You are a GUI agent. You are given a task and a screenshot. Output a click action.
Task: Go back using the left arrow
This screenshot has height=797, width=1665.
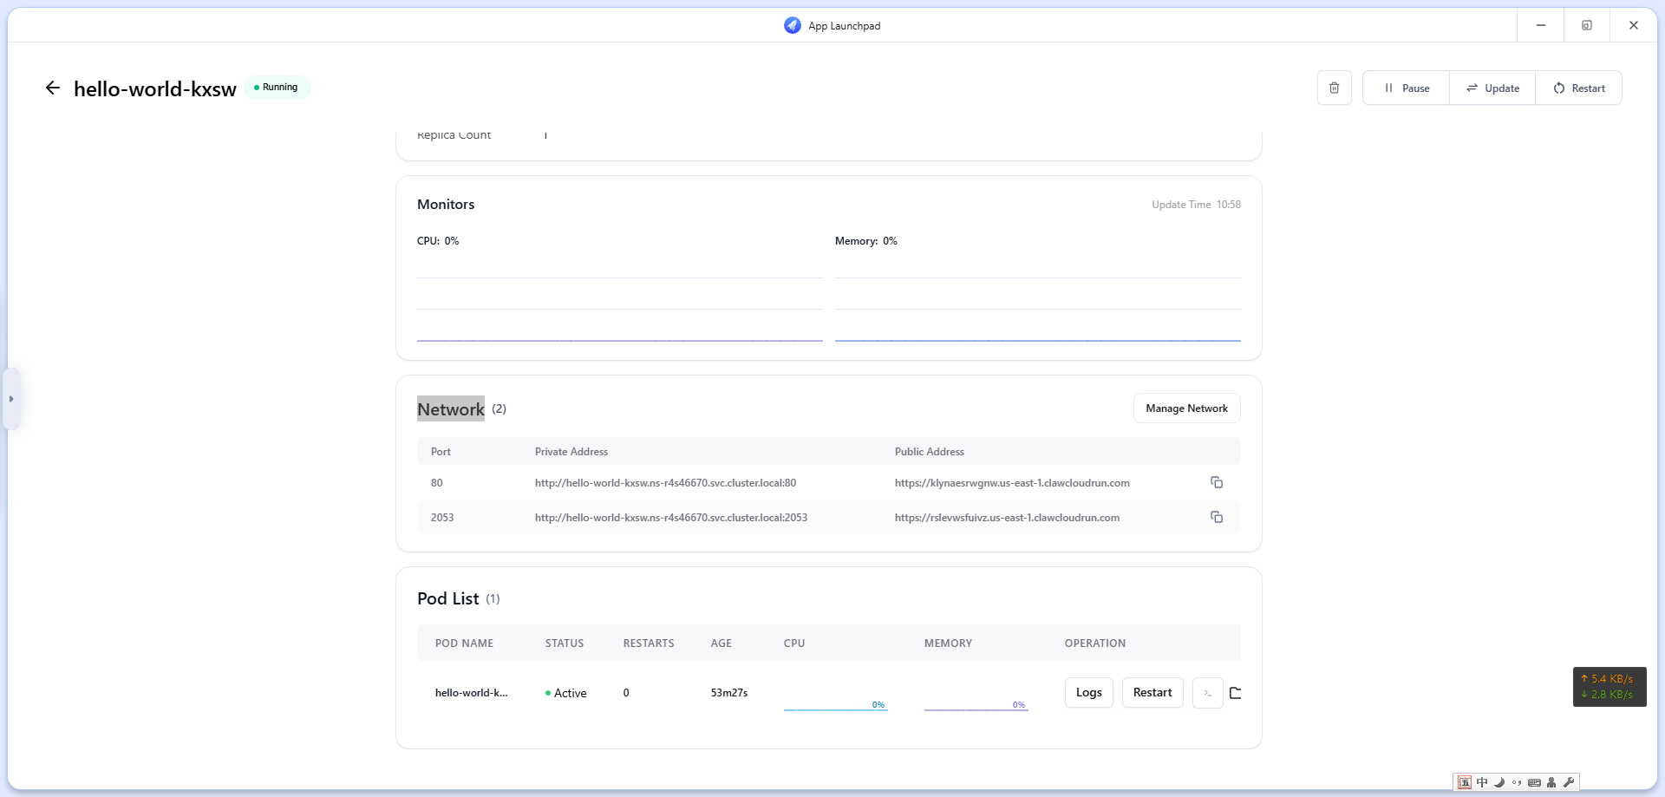53,88
